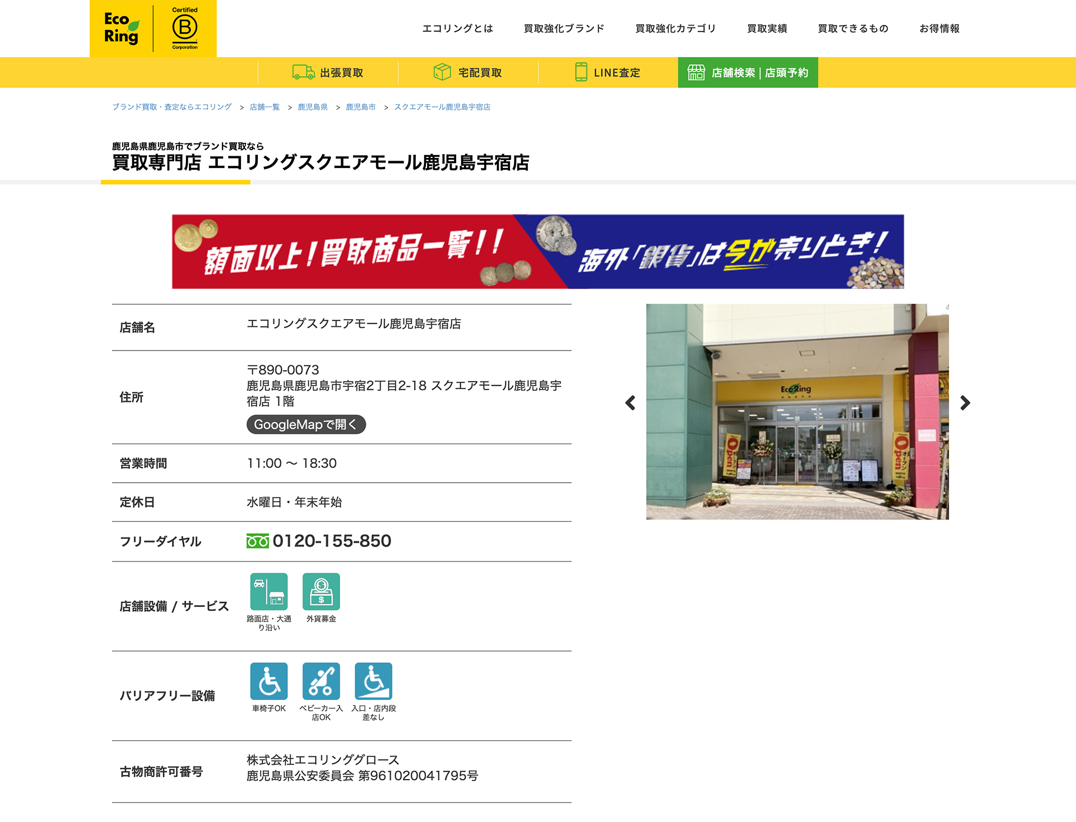Click the smartphone icon for LINE査定

coord(581,72)
